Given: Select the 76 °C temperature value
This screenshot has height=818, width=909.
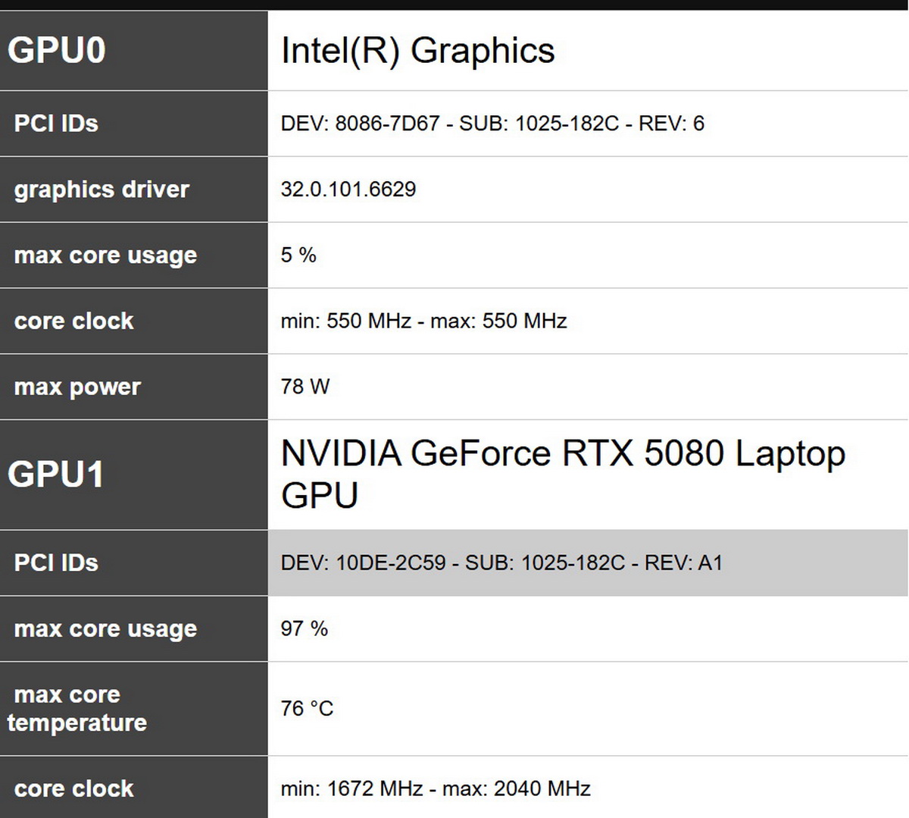Looking at the screenshot, I should pos(307,709).
